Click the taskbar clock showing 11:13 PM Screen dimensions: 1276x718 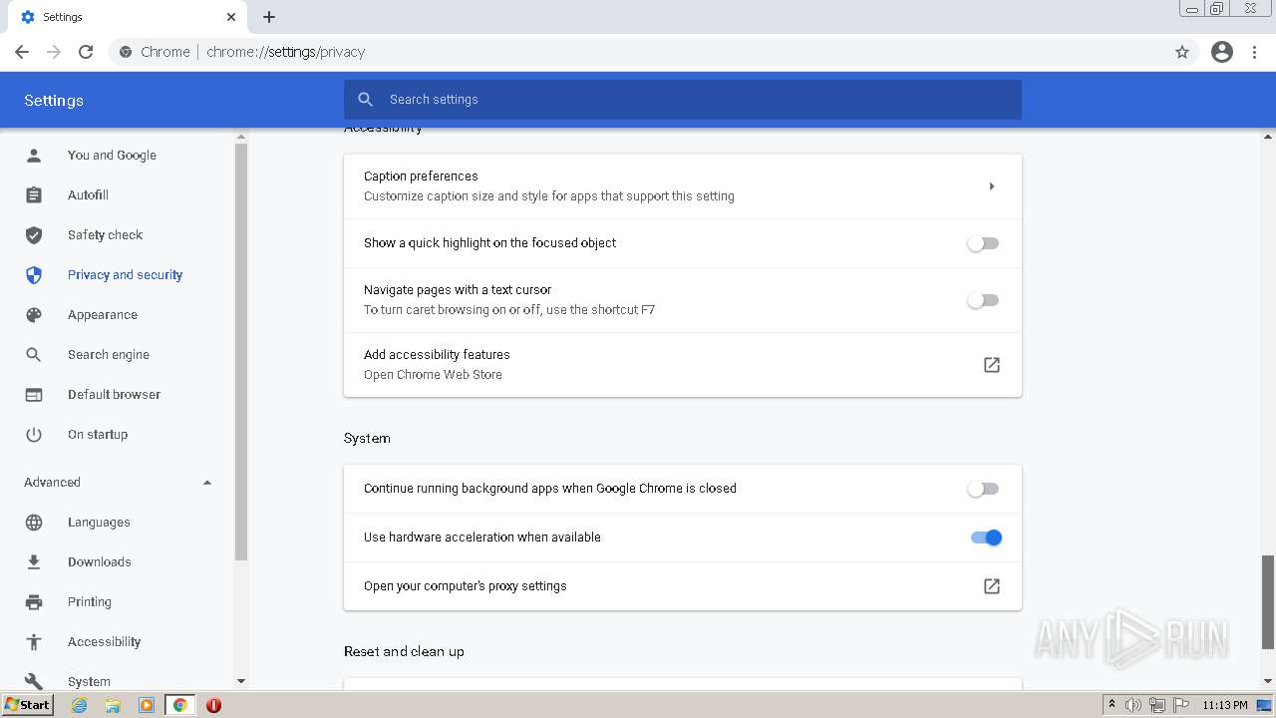(1225, 705)
